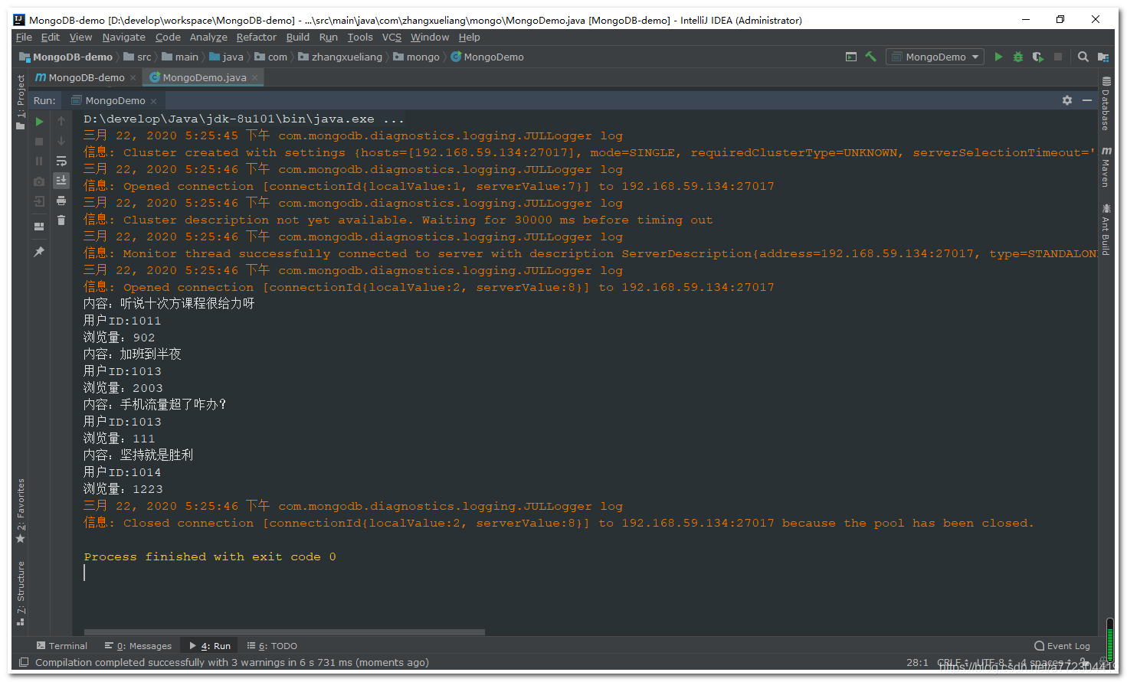The image size is (1127, 682).
Task: Select the Debug bug icon in the toolbar
Action: tap(1018, 57)
